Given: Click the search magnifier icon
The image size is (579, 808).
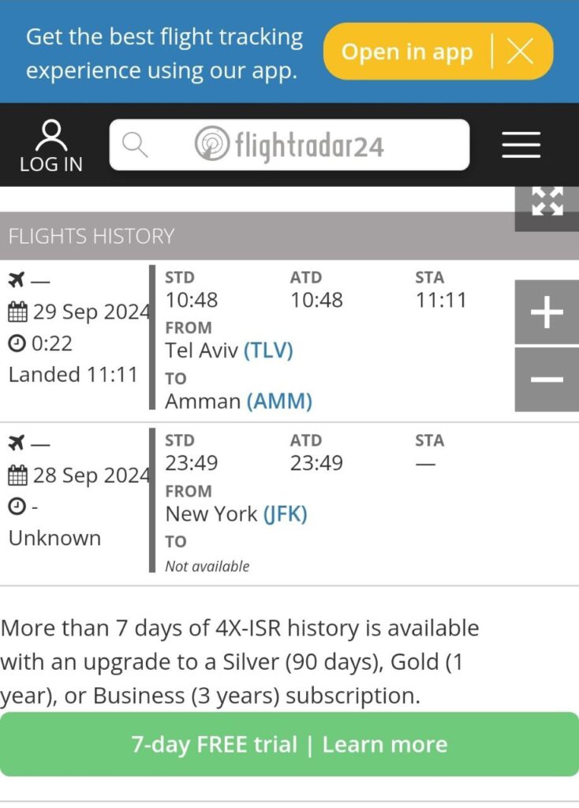Looking at the screenshot, I should point(134,145).
